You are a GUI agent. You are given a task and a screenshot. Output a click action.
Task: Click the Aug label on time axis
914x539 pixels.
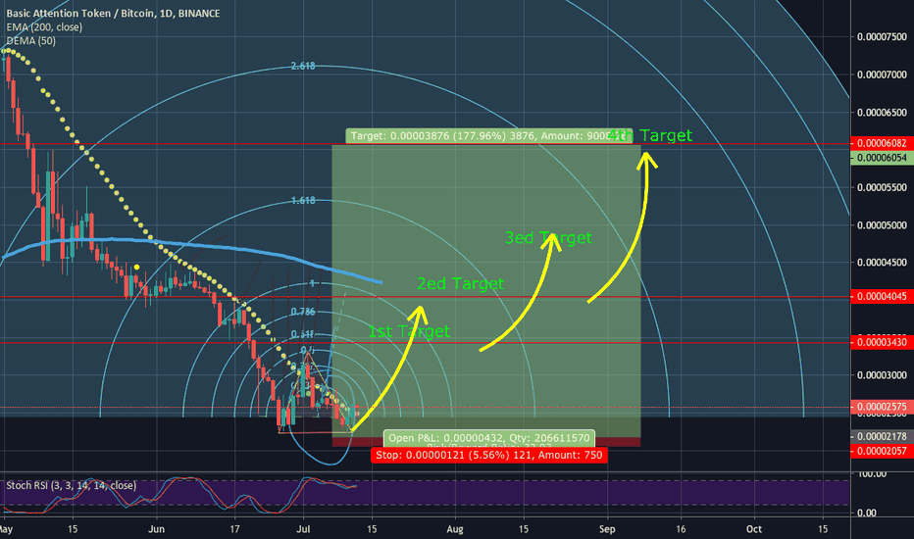(x=455, y=529)
